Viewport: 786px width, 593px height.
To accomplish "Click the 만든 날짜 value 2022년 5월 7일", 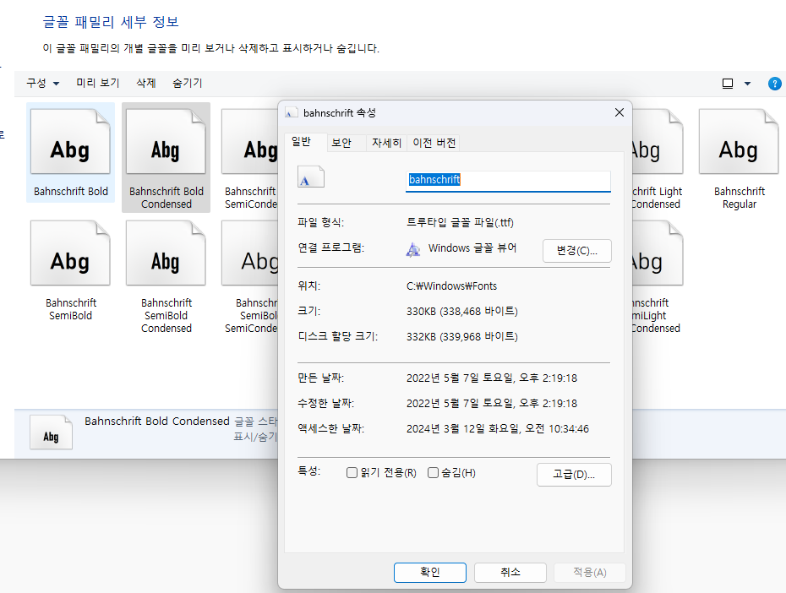I will 492,378.
